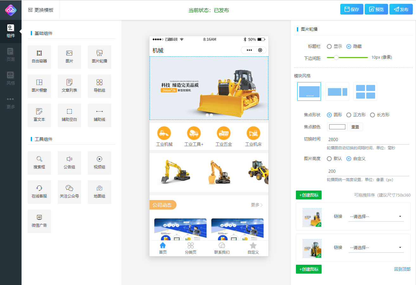This screenshot has height=285, width=416.
Task: Insert the 地图组 map group component
Action: pos(99,192)
